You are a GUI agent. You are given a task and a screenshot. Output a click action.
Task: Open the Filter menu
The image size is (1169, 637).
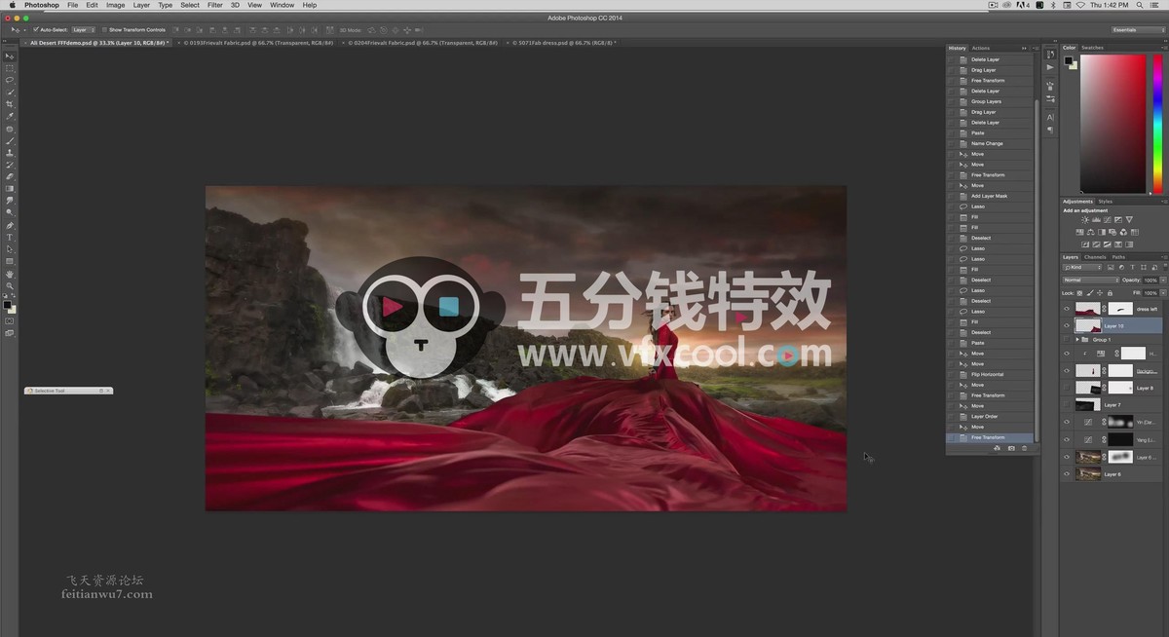coord(214,5)
